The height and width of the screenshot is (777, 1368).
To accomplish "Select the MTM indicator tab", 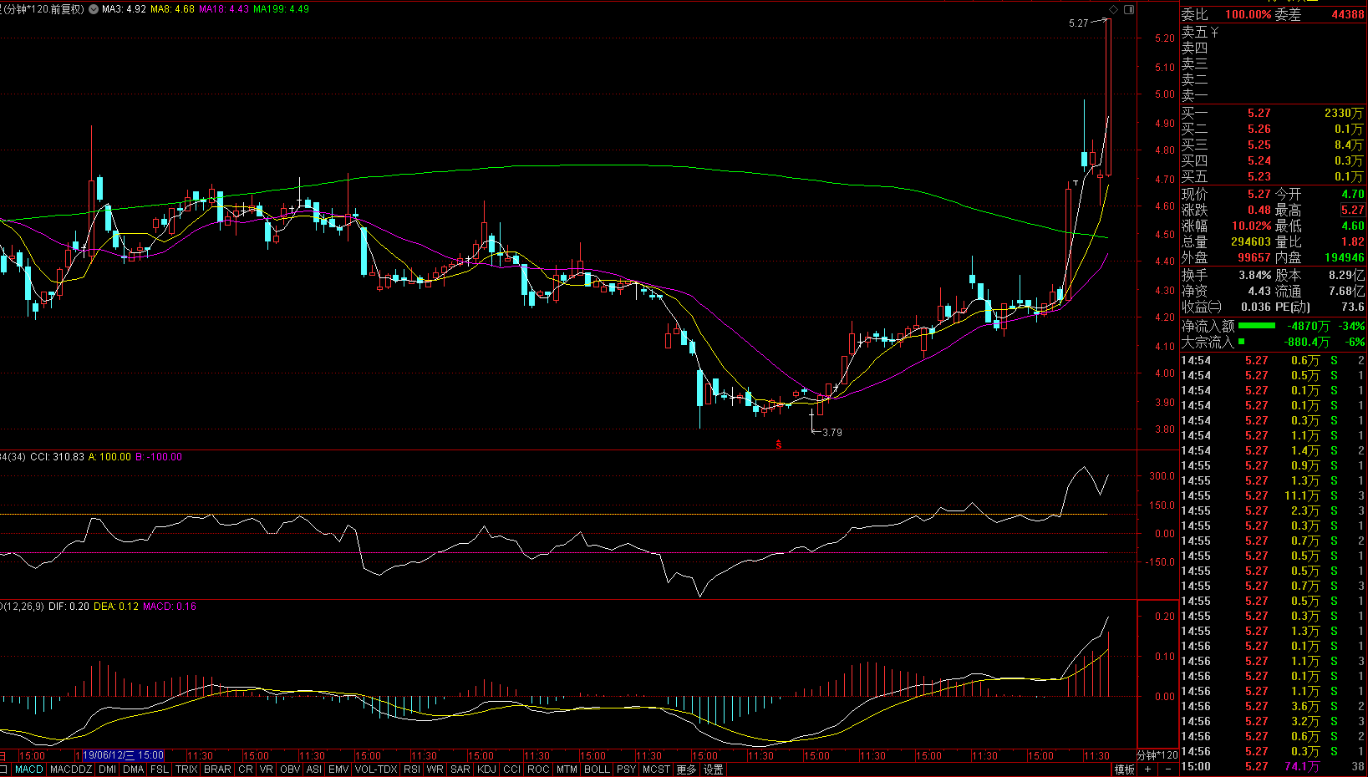I will [x=567, y=769].
